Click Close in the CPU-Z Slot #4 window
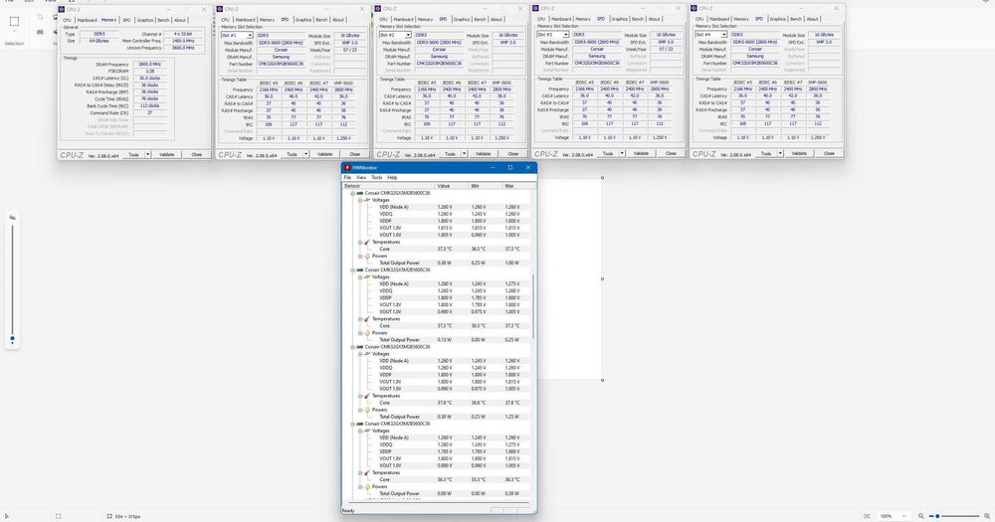This screenshot has height=522, width=995. [829, 153]
